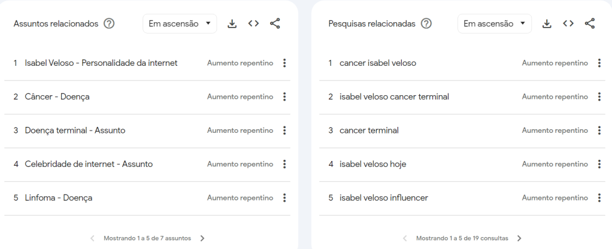Open options menu for Linfoma - Doença
Viewport: 612px width, 249px height.
tap(284, 198)
